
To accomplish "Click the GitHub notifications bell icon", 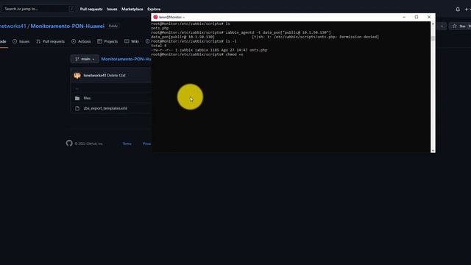I will [x=458, y=10].
